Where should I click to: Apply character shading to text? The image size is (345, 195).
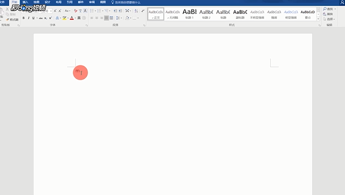click(79, 18)
